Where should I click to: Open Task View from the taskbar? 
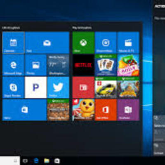(x=25, y=161)
